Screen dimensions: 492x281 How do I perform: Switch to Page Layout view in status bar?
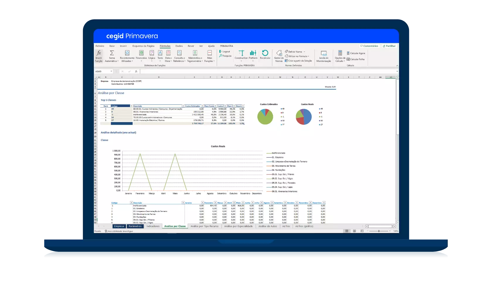pos(354,231)
